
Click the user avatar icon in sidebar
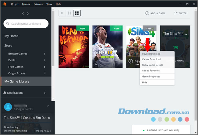8,107
